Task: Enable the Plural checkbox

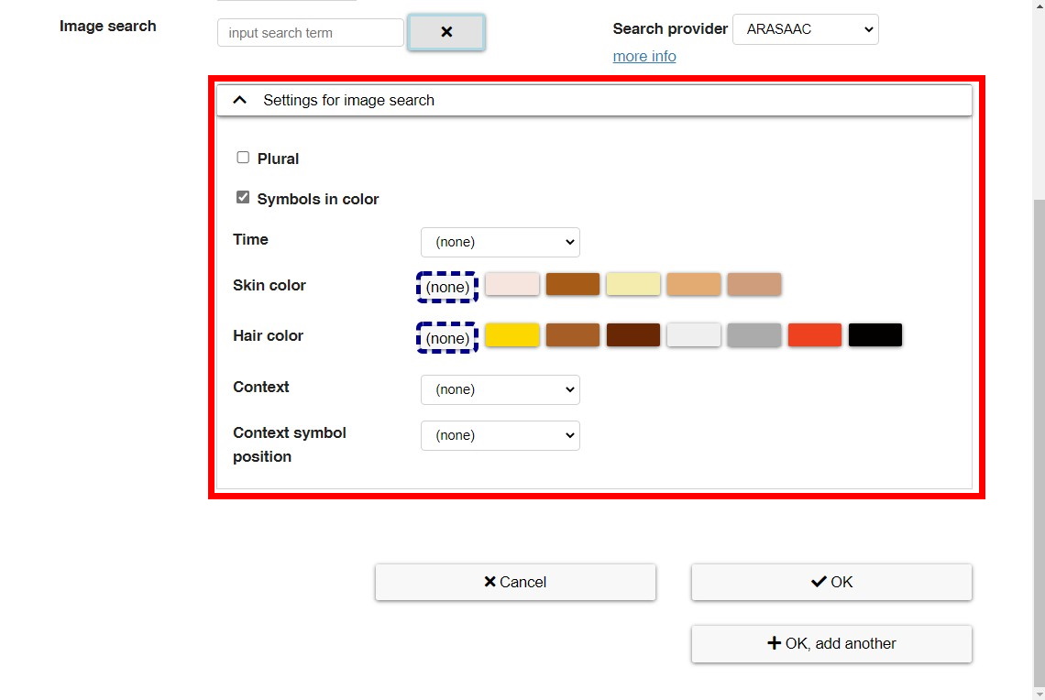Action: point(242,157)
